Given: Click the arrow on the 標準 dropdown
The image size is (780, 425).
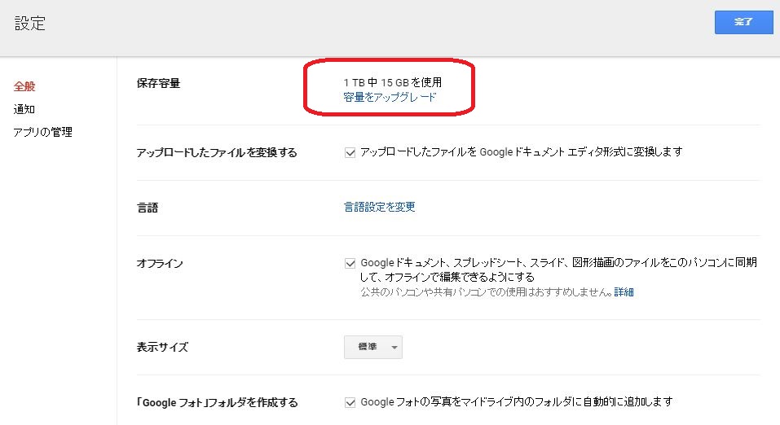Looking at the screenshot, I should pos(394,348).
